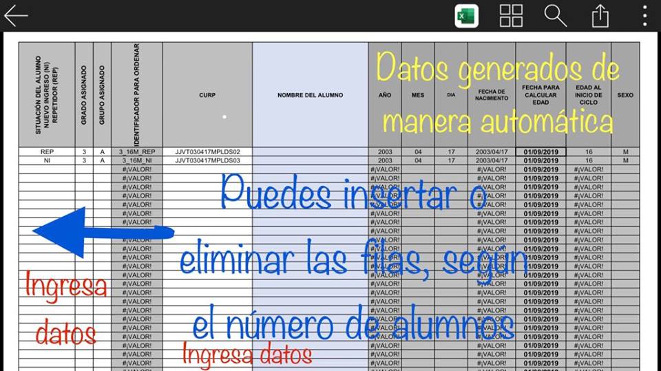Select cell NI in second row
This screenshot has width=661, height=371.
coord(47,160)
